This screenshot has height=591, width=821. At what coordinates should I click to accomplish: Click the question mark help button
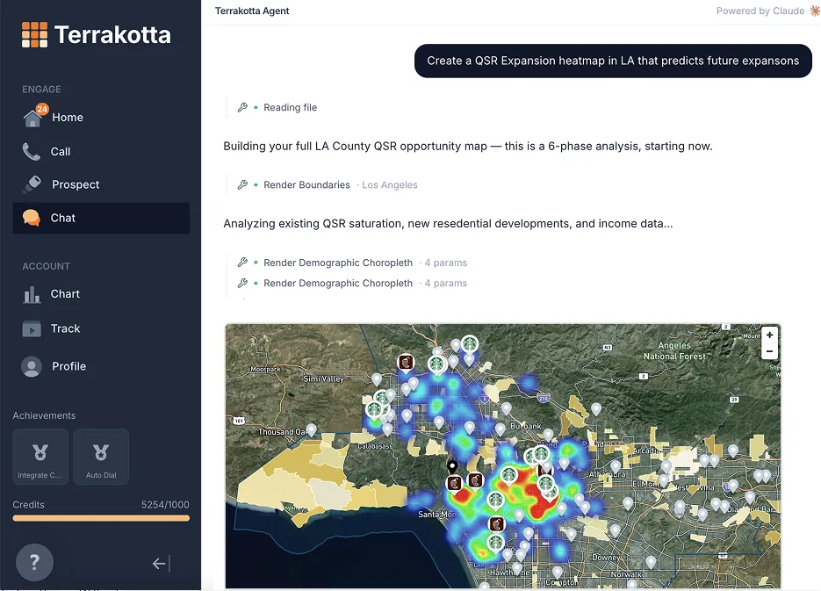point(34,563)
